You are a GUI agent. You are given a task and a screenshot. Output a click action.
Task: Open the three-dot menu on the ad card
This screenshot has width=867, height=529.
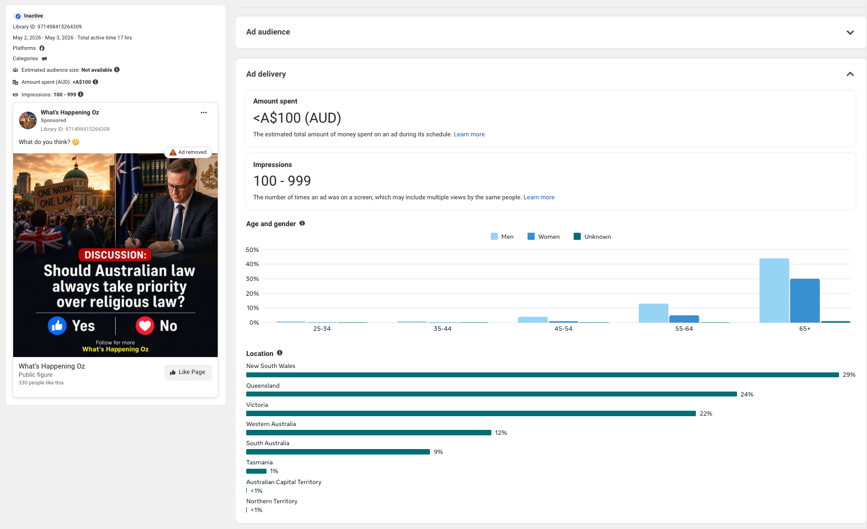click(203, 112)
